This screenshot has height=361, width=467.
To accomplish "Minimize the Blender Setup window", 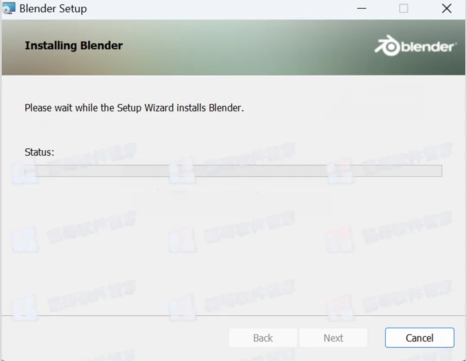I will coord(361,8).
